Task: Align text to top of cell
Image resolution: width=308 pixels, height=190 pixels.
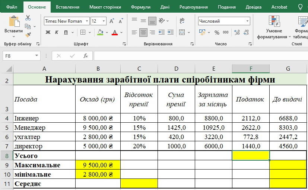Action: pos(134,20)
